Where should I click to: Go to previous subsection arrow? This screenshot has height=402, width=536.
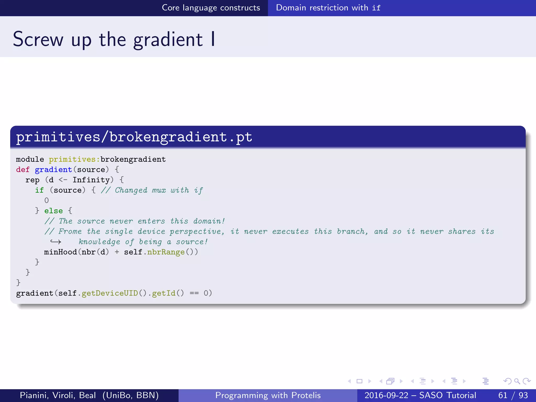[x=412, y=381]
